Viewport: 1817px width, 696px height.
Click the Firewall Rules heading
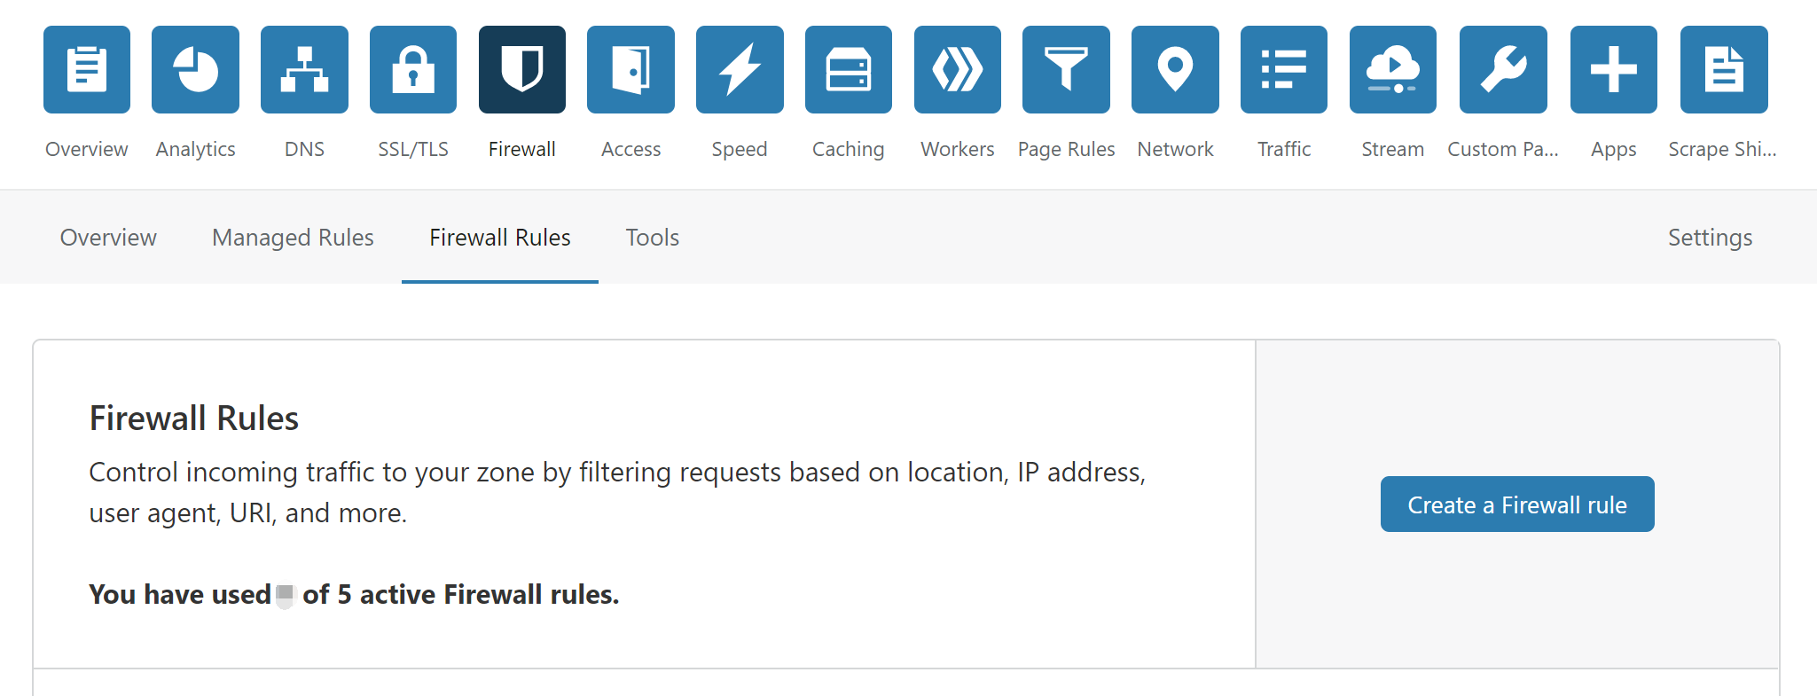pos(194,418)
